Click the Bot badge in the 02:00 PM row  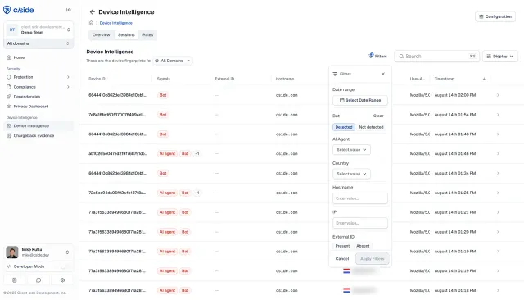(x=163, y=95)
